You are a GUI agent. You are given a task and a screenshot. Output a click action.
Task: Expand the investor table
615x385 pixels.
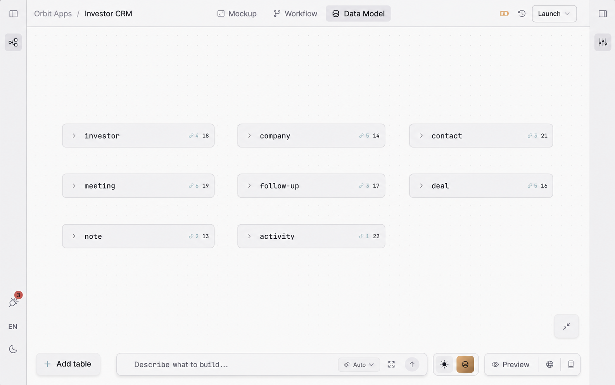(74, 136)
